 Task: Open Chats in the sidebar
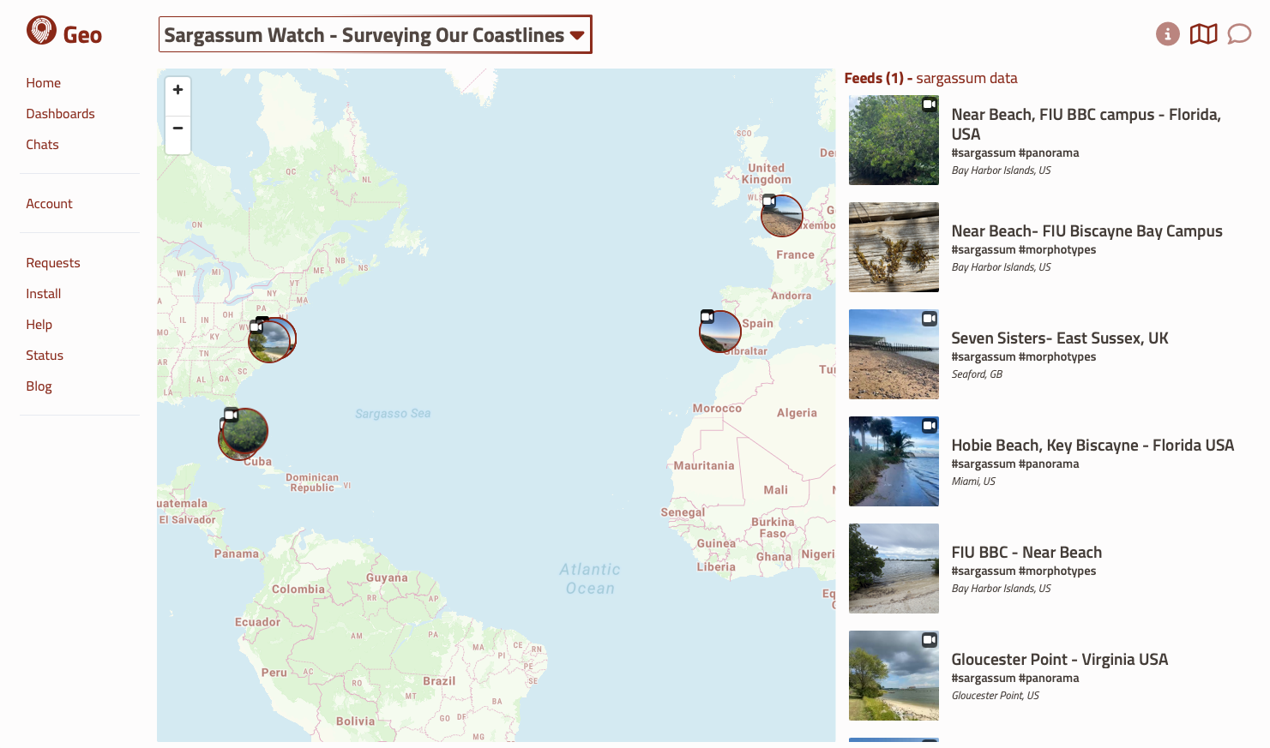[x=42, y=145]
